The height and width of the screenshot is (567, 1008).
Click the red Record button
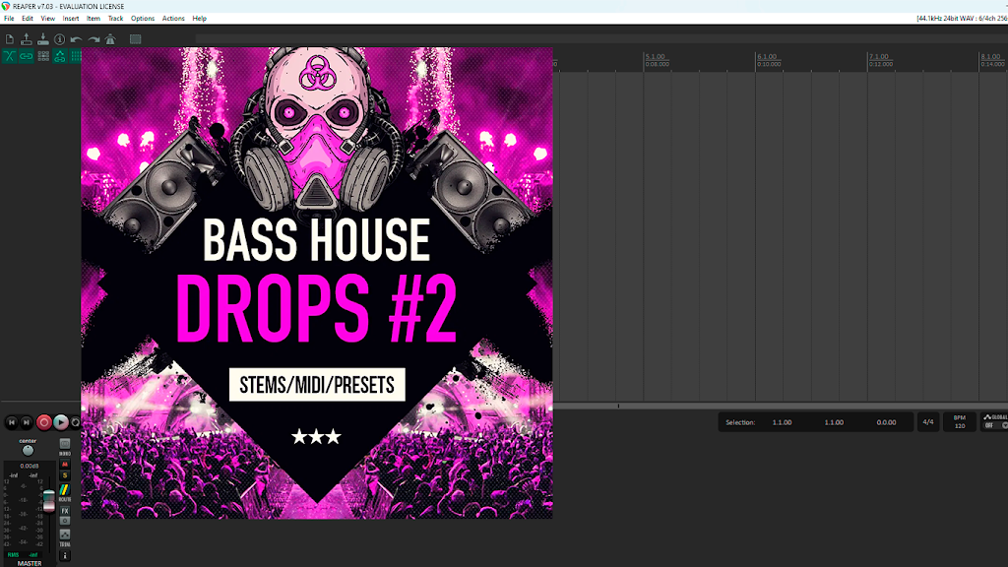click(x=43, y=422)
